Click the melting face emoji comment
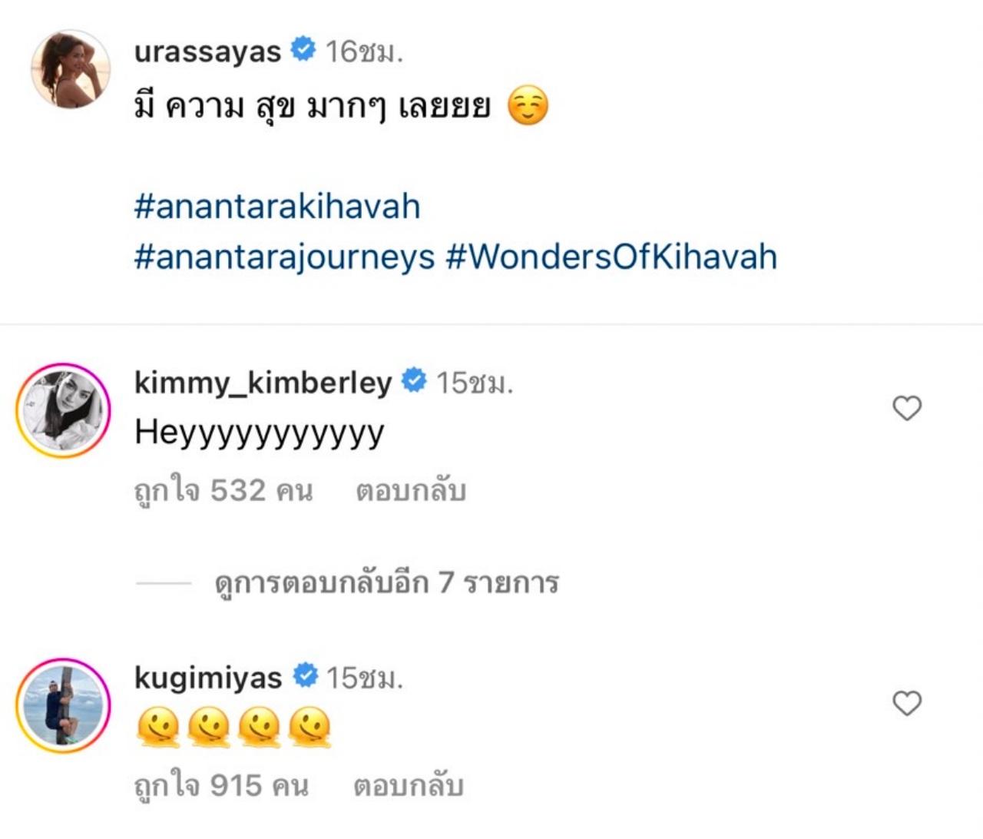This screenshot has height=839, width=983. pyautogui.click(x=233, y=728)
